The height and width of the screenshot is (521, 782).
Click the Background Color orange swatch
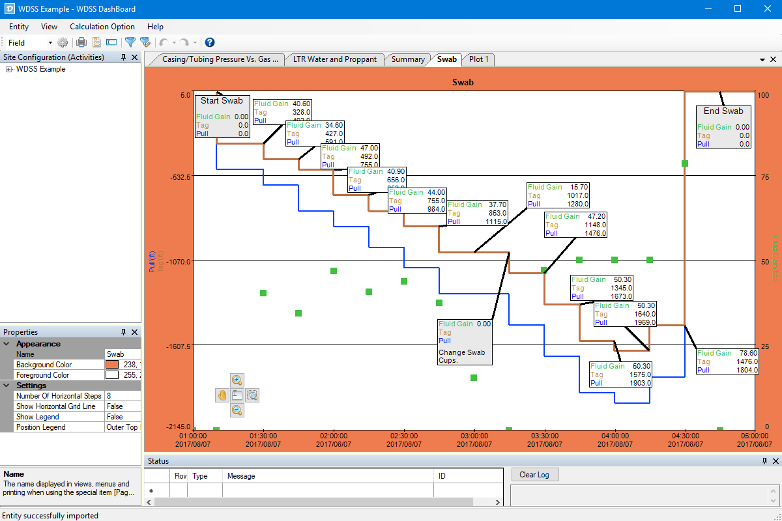[112, 365]
